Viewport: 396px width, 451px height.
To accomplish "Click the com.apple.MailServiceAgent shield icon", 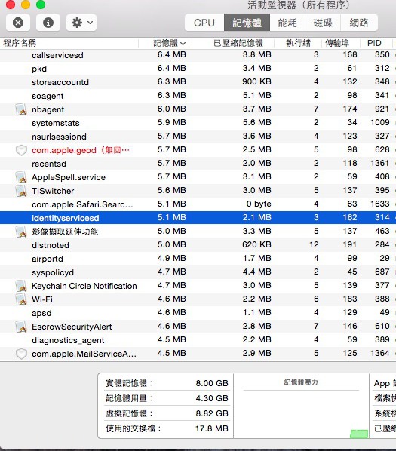I will (x=21, y=354).
